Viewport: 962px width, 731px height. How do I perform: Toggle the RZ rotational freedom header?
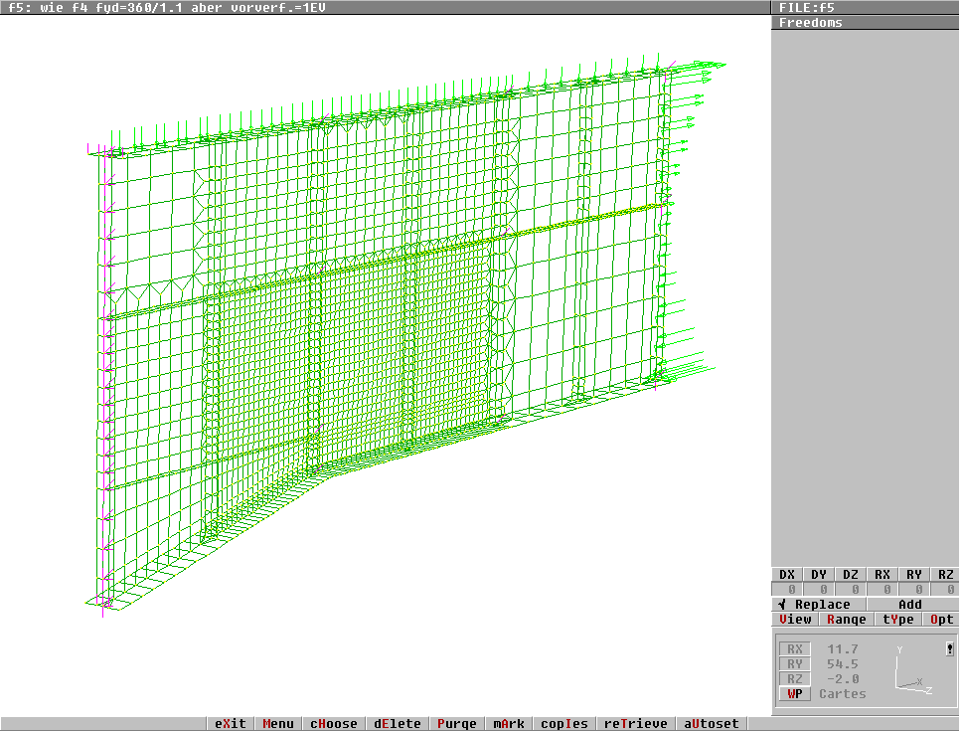coord(946,575)
